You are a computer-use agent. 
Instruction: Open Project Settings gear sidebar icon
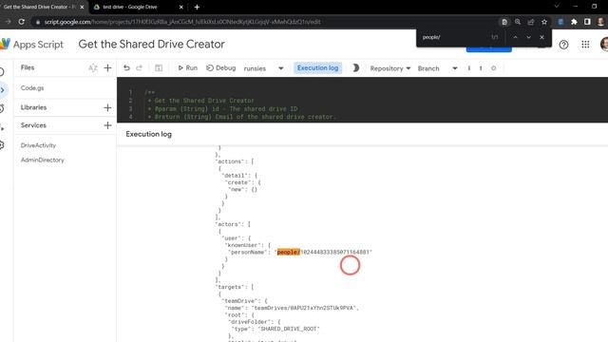click(2, 145)
